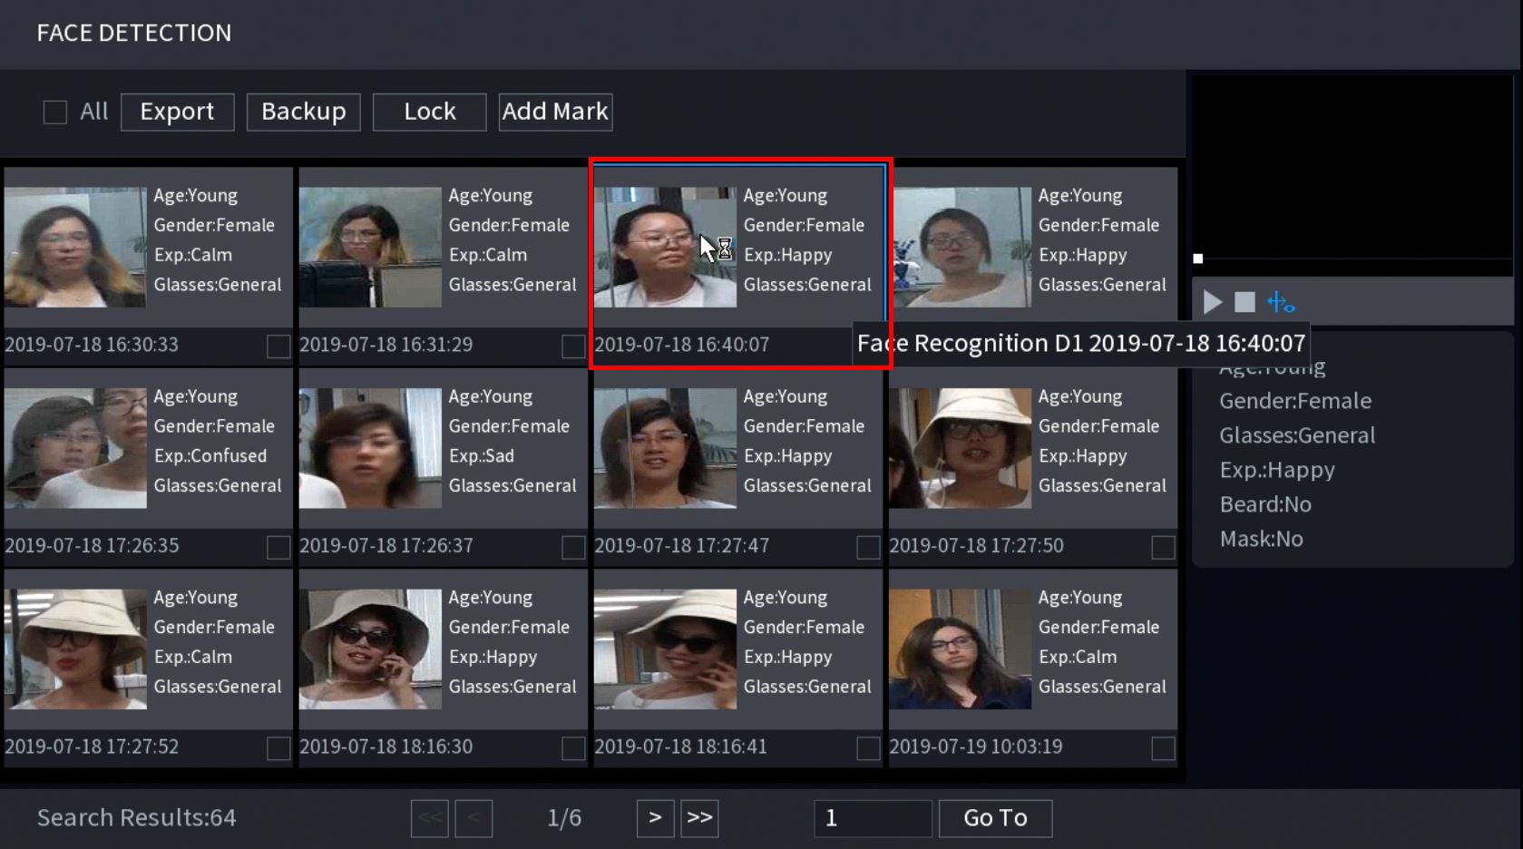1523x849 pixels.
Task: Click the Add Mark button
Action: pos(555,112)
